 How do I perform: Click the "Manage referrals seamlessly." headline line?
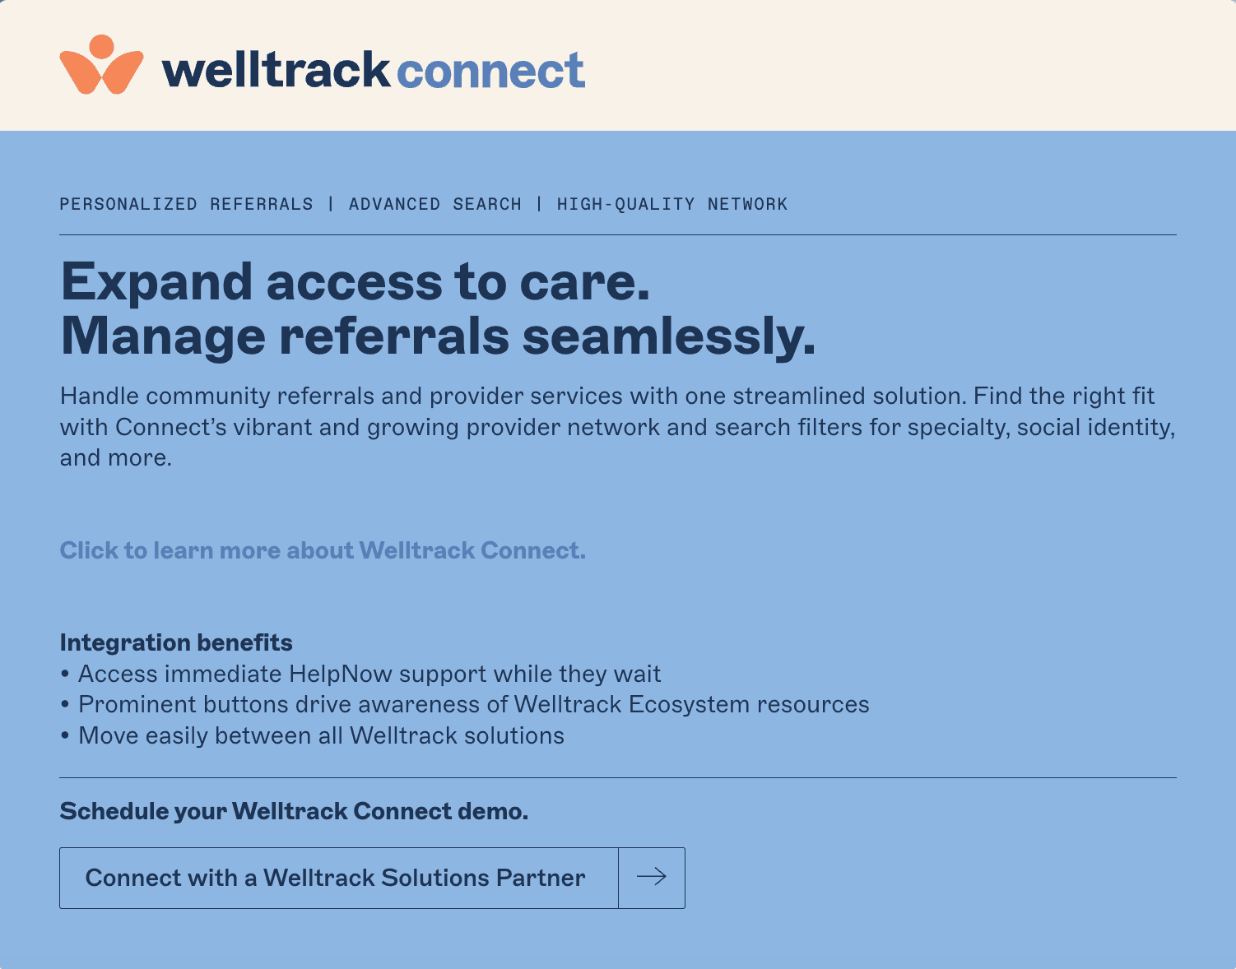(x=438, y=336)
